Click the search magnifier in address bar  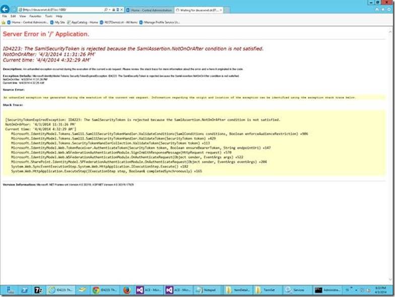coord(106,10)
